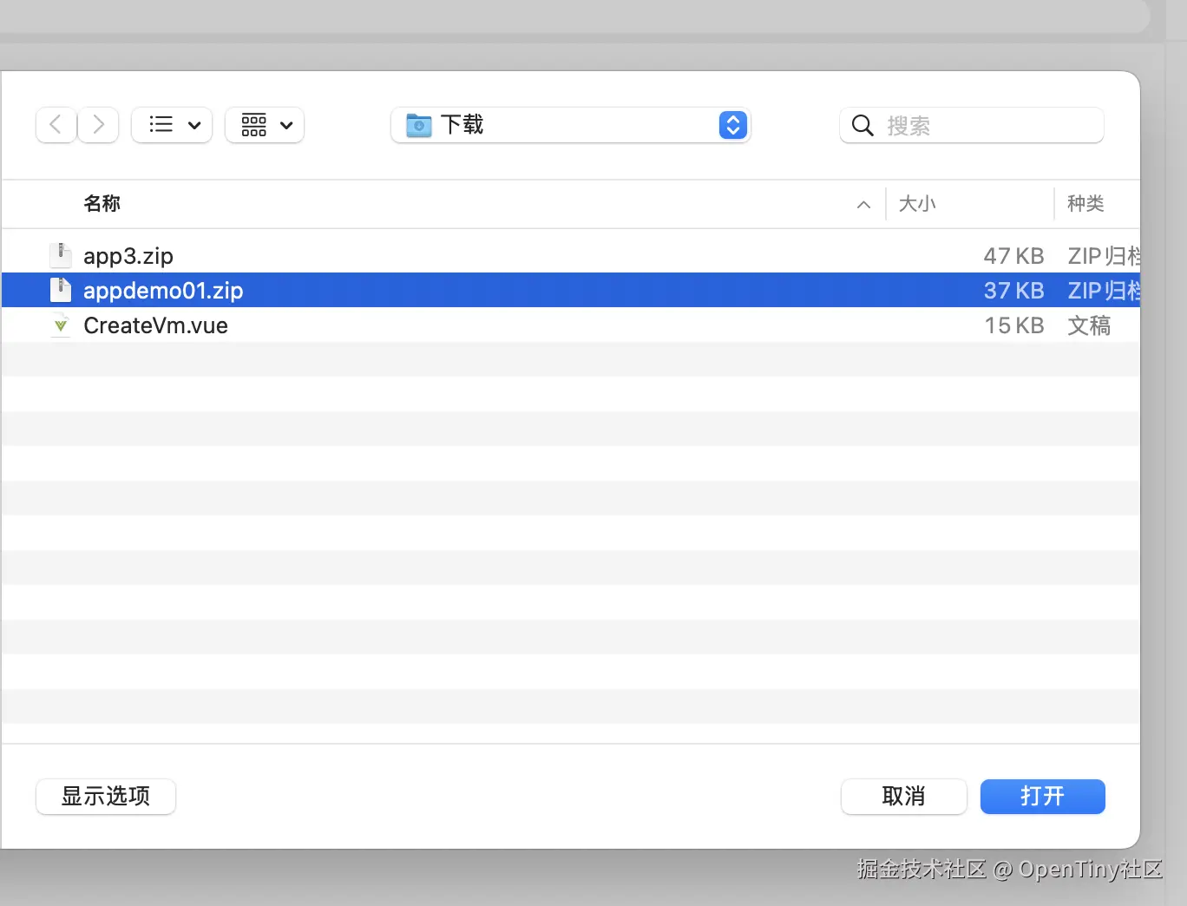Click the app3.zip archive icon

pos(61,255)
